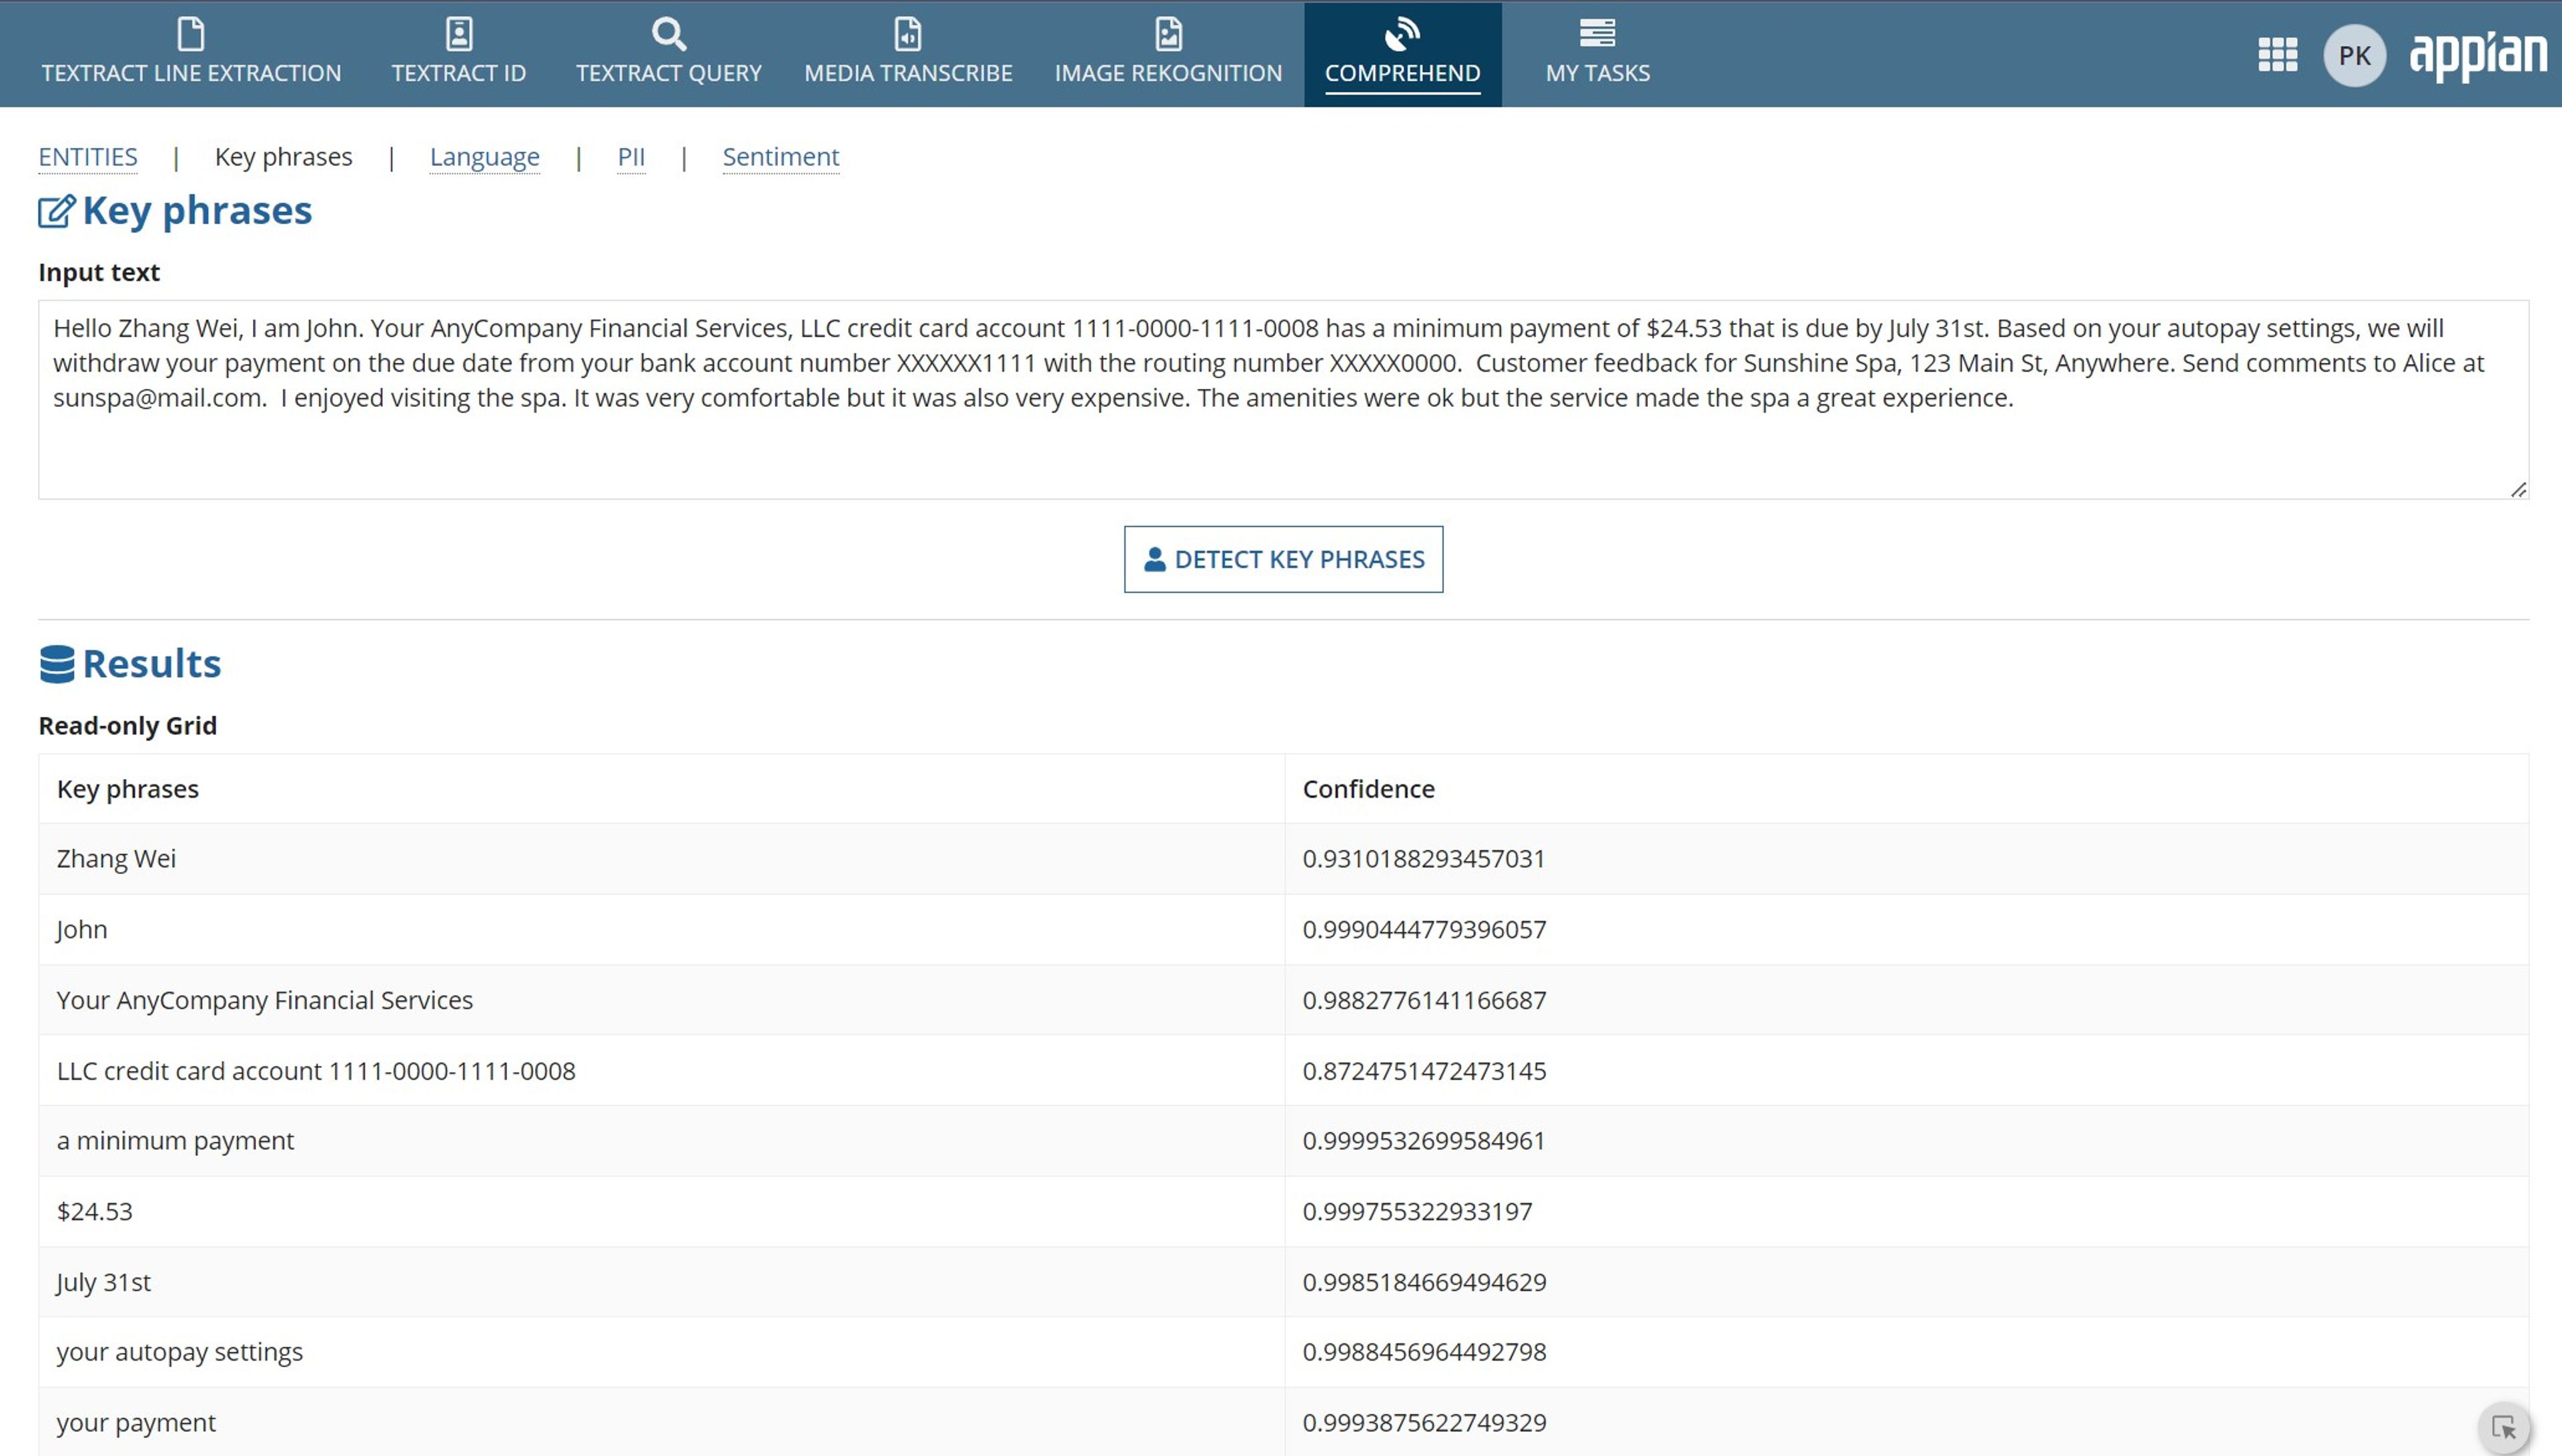Select the Comprehend satellite dish icon
Viewport: 2562px width, 1456px height.
point(1402,34)
